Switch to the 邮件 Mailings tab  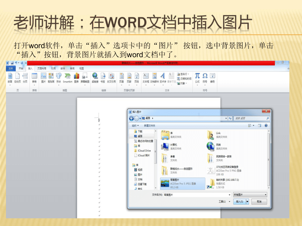click(63, 68)
